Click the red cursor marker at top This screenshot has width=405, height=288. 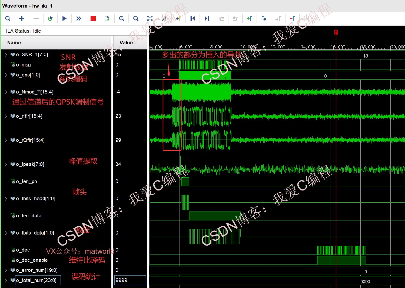pyautogui.click(x=336, y=32)
